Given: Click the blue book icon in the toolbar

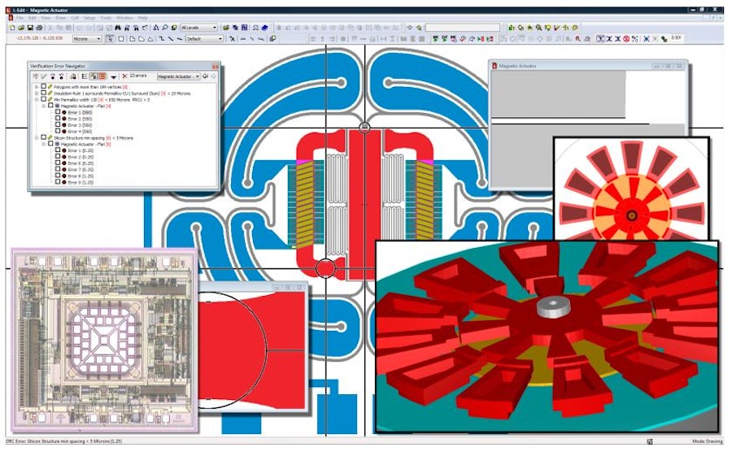Looking at the screenshot, I should 264,28.
